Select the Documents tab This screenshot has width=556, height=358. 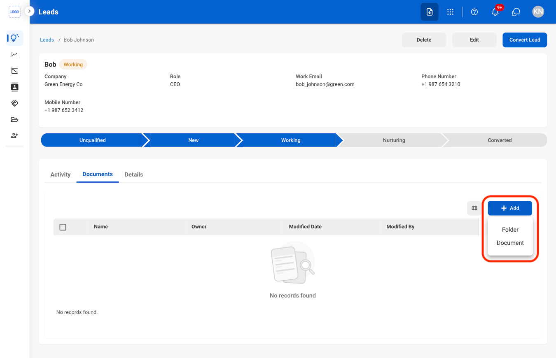[x=98, y=174]
